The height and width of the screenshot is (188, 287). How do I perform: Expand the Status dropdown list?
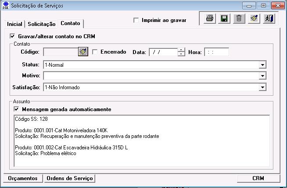pyautogui.click(x=262, y=65)
